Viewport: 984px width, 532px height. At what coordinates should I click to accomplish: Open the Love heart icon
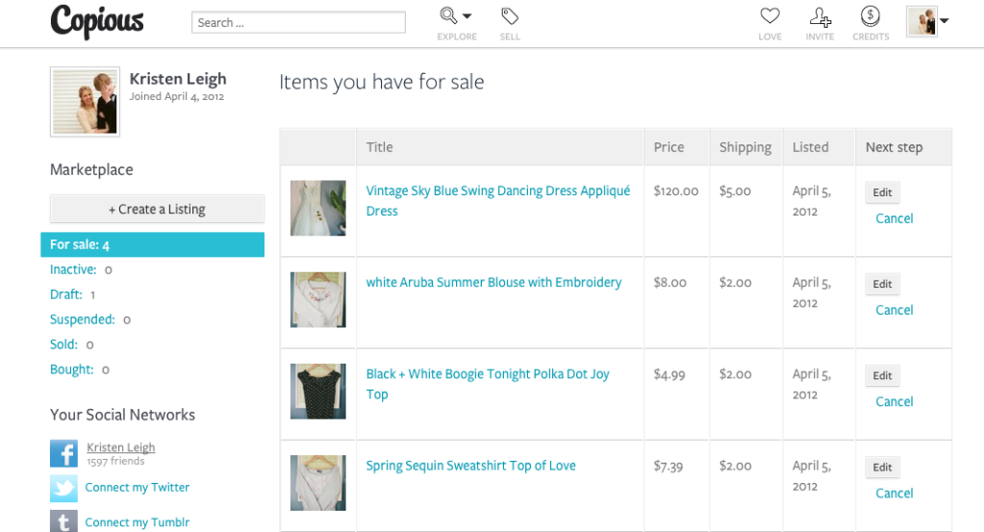point(770,15)
